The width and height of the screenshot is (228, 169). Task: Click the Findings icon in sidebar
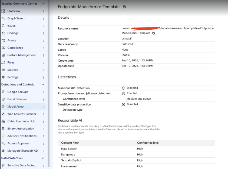(3, 33)
